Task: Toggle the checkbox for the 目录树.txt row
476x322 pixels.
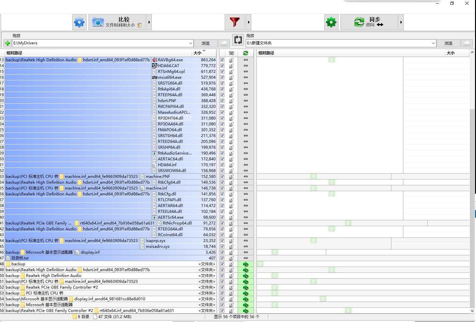Action: click(x=222, y=258)
